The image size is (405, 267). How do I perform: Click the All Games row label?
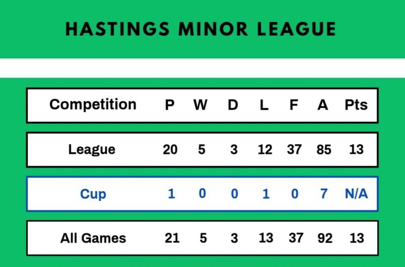[93, 238]
